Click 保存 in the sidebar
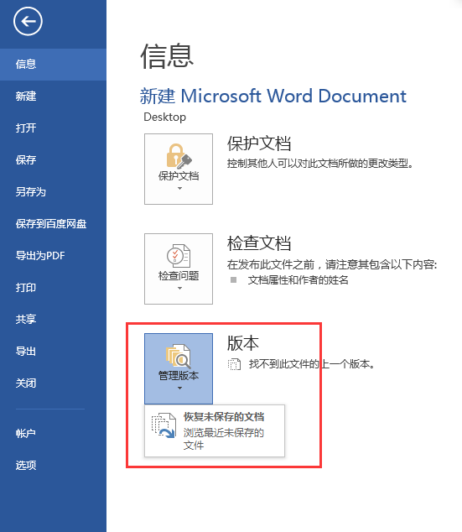Viewport: 462px width, 532px height. [53, 159]
